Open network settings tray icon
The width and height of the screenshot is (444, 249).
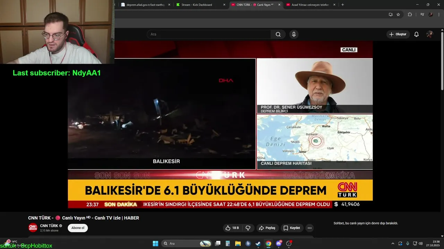click(x=415, y=243)
